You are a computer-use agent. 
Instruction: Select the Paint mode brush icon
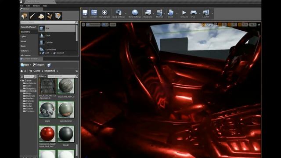pos(33,16)
